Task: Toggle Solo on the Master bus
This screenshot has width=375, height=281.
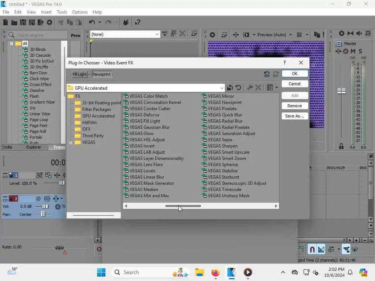Action: tap(360, 51)
